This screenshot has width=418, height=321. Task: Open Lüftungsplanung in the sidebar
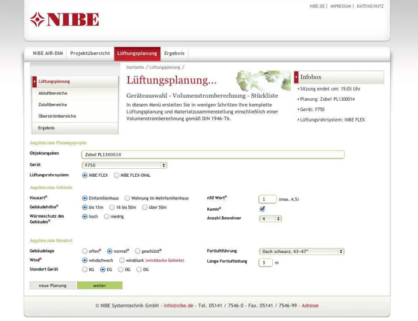[x=75, y=81]
